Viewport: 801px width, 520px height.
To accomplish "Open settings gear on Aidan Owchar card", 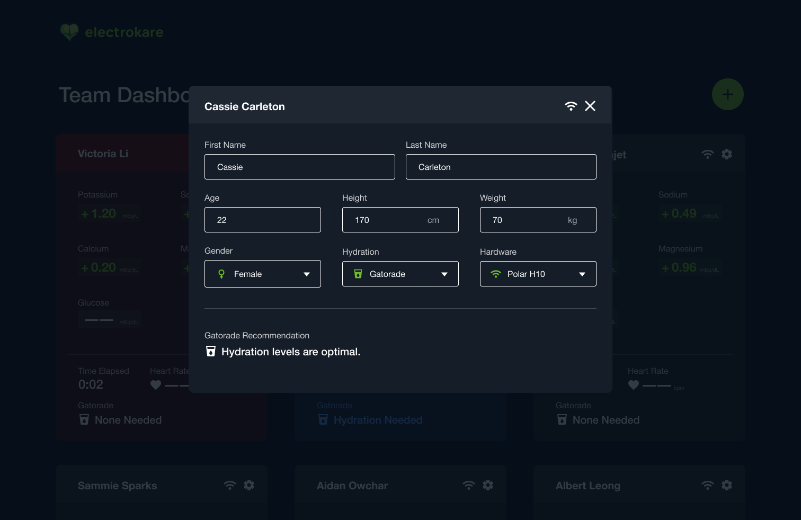I will click(488, 485).
